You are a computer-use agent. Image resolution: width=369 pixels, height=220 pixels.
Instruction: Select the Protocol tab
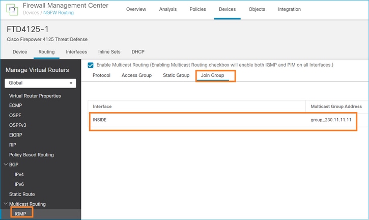[101, 75]
